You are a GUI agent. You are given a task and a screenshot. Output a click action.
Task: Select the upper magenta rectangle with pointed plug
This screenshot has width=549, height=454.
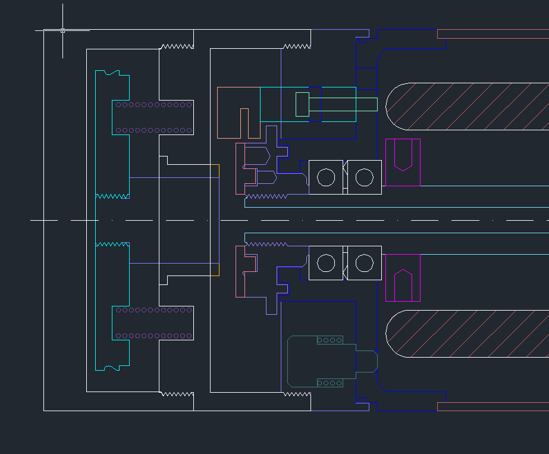pos(403,162)
